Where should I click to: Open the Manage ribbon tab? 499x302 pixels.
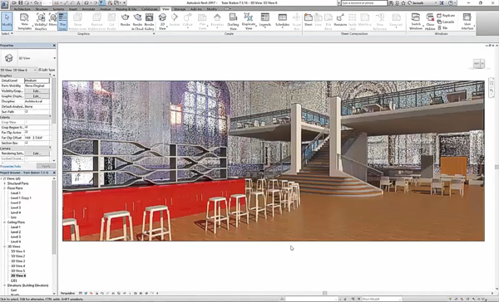[180, 9]
